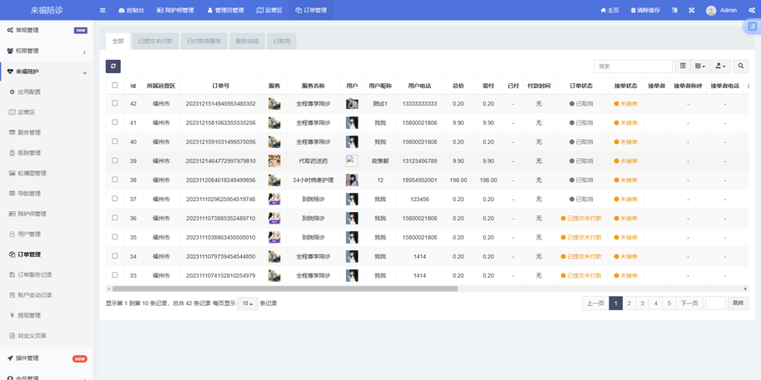
Task: Click the horizontal table scrollbar
Action: [x=283, y=289]
